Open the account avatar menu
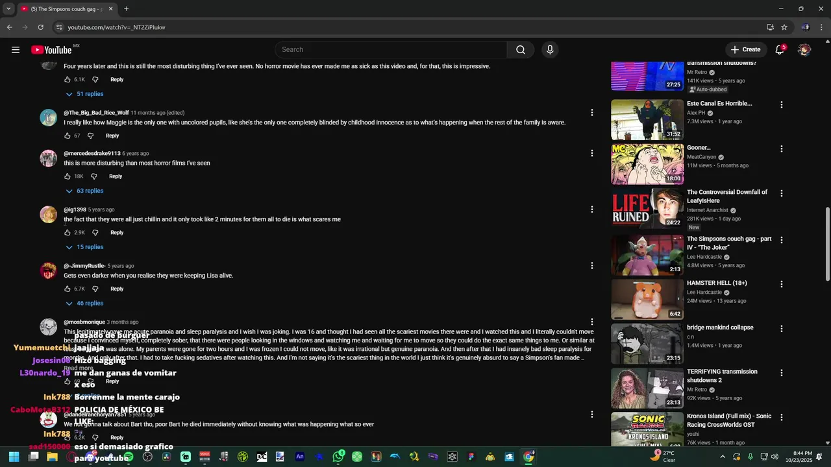The width and height of the screenshot is (831, 467). coord(804,50)
